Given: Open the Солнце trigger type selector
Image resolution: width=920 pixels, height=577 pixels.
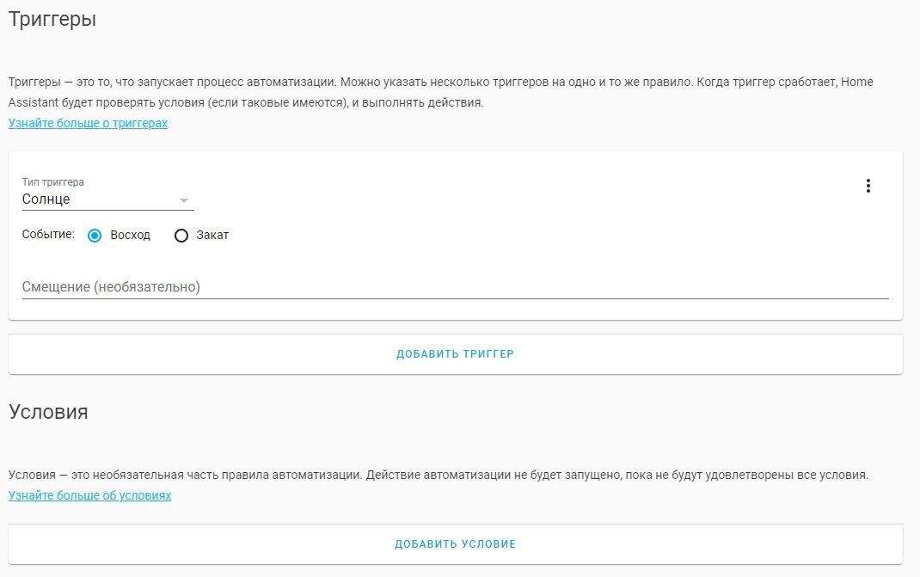Looking at the screenshot, I should 95,199.
